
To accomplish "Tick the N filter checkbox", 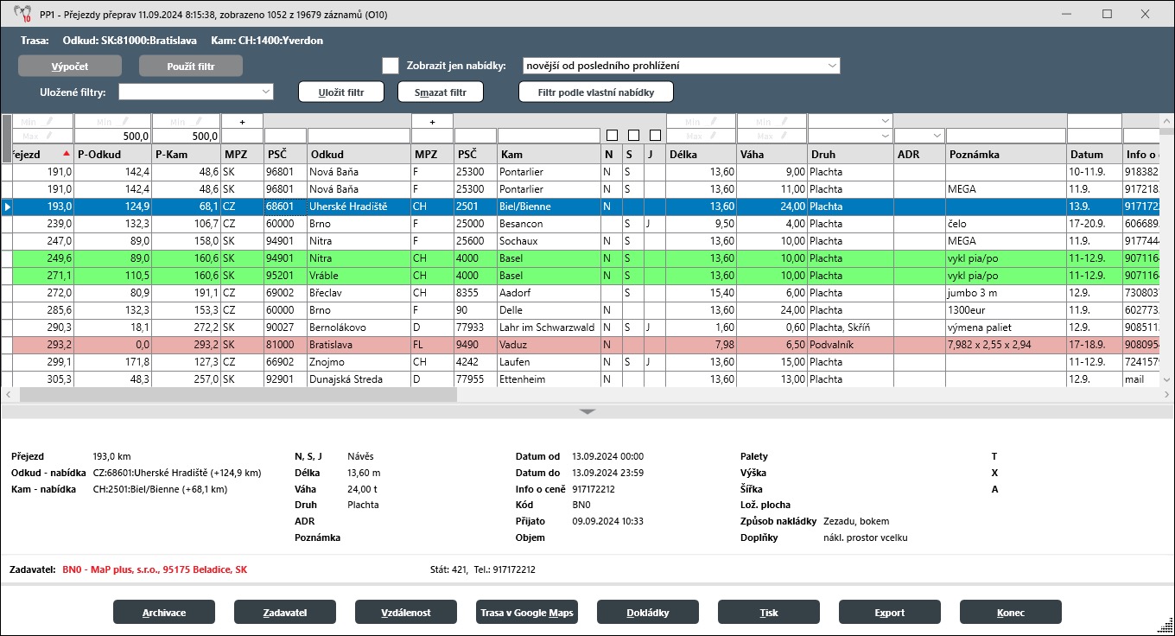I will 612,136.
